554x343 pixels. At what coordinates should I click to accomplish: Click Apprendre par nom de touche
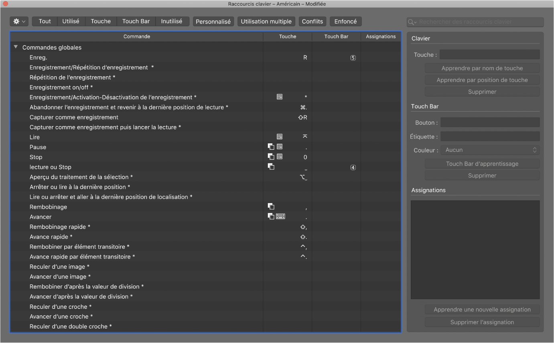[482, 68]
